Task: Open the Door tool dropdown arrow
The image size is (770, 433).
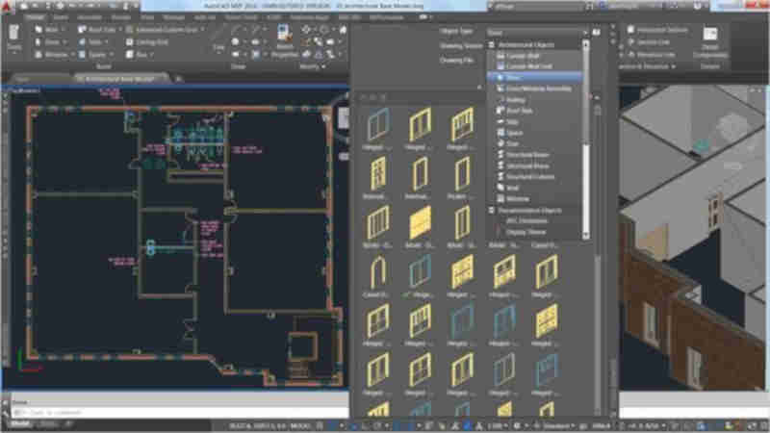Action: (64, 42)
